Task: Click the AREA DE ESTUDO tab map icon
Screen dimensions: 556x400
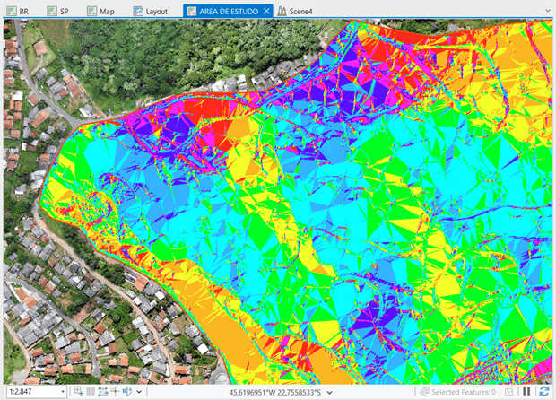Action: 193,12
